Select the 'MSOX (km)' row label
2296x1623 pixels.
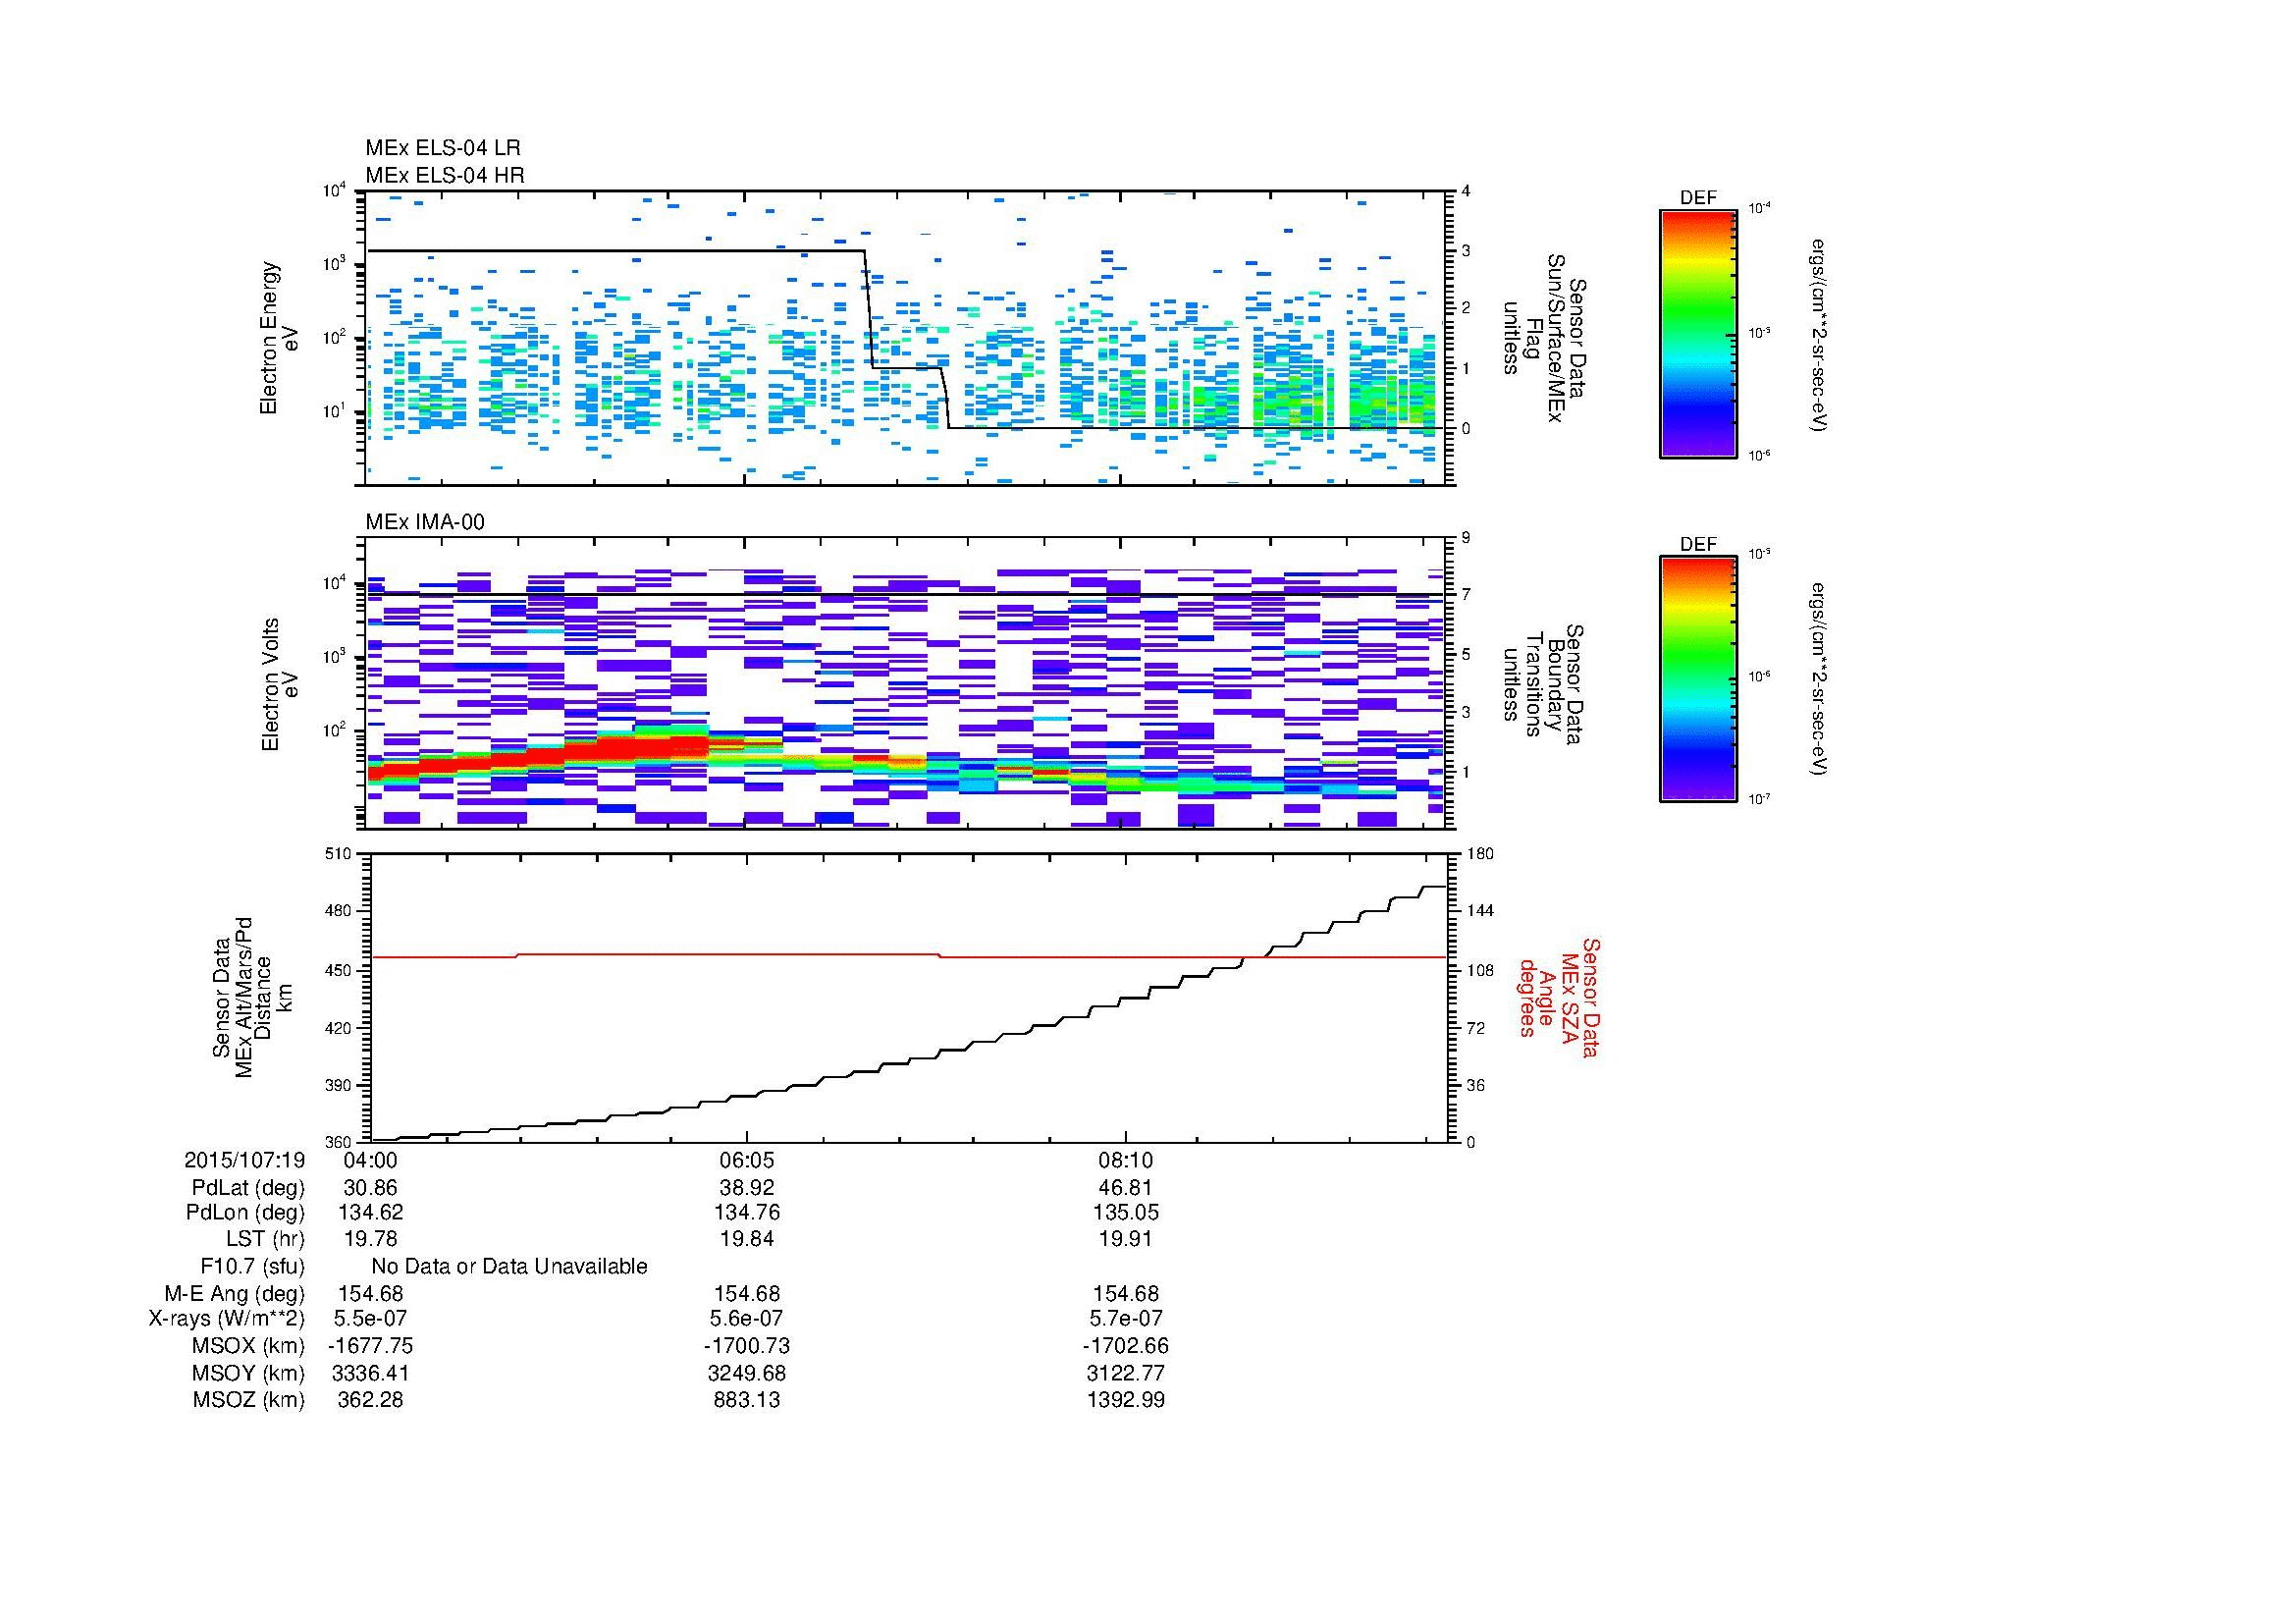(249, 1346)
